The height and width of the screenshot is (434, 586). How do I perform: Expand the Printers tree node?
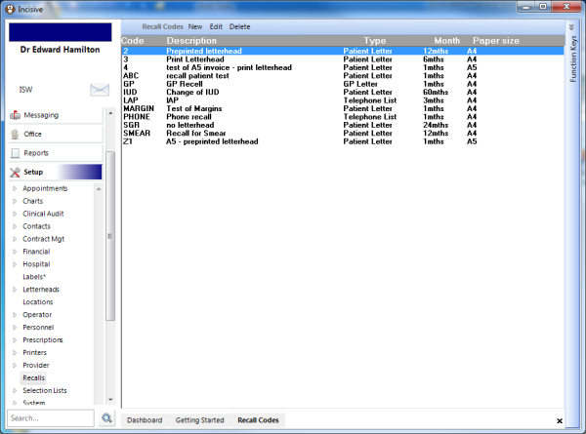(15, 353)
